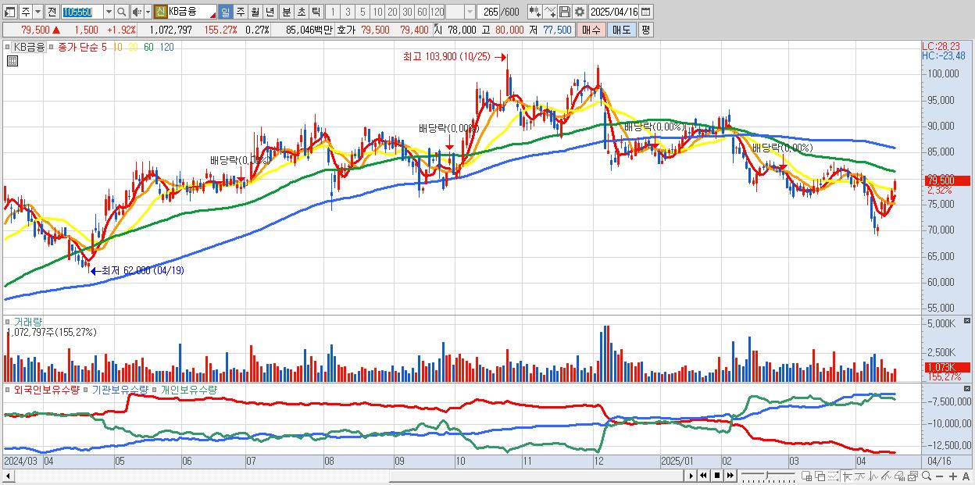Choose the 30 interval button

pyautogui.click(x=407, y=12)
